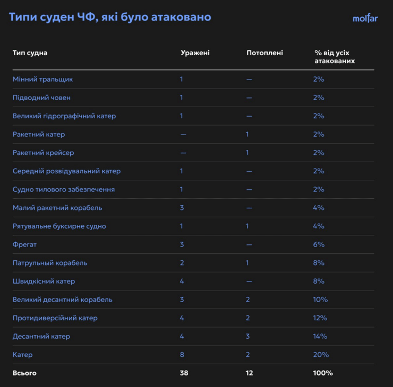Click 'Судно тилового забезпечення' label
This screenshot has width=393, height=387.
coord(64,189)
